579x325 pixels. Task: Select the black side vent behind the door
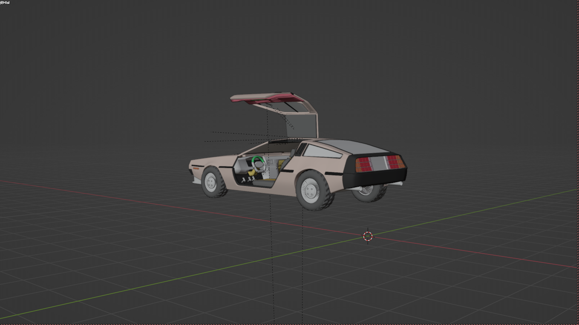tap(286, 171)
